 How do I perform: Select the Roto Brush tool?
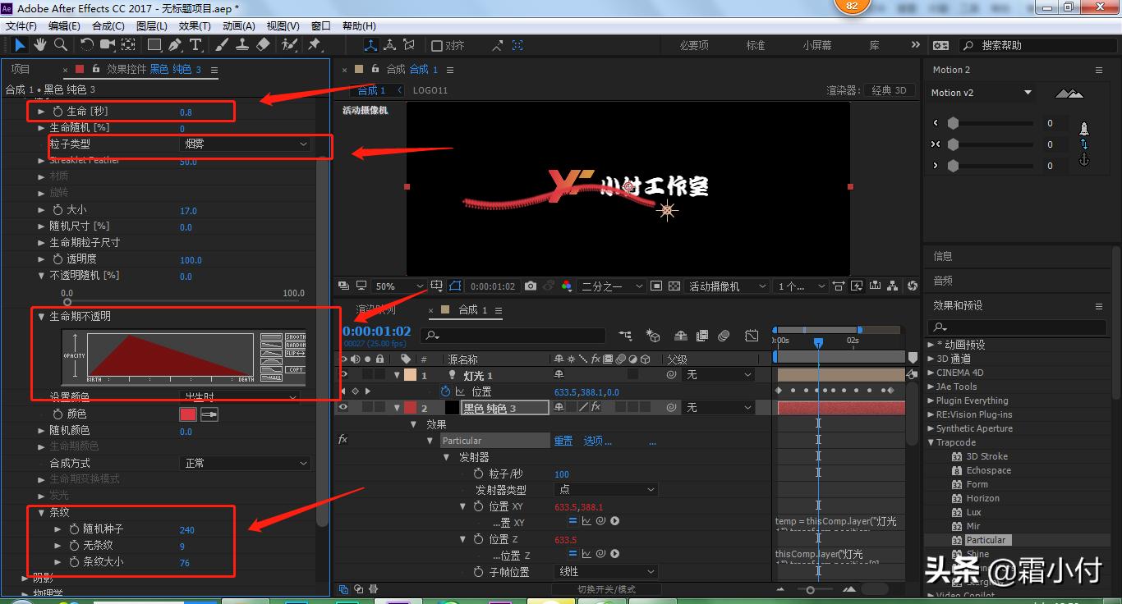[290, 45]
